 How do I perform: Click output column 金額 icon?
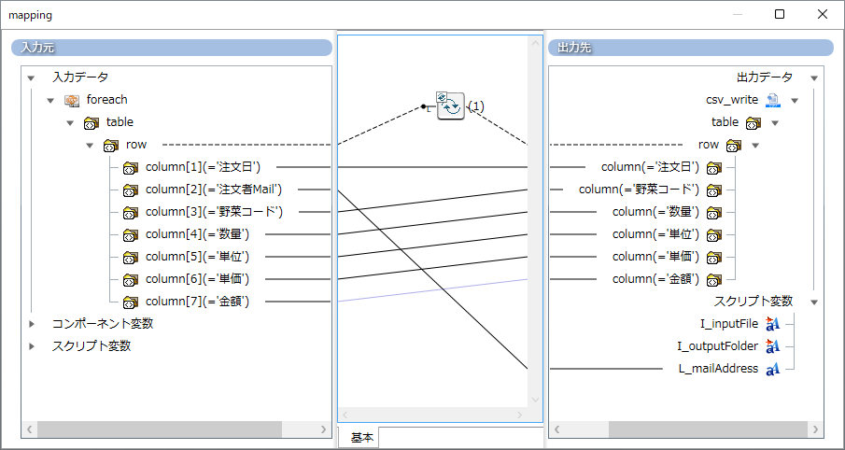point(714,280)
